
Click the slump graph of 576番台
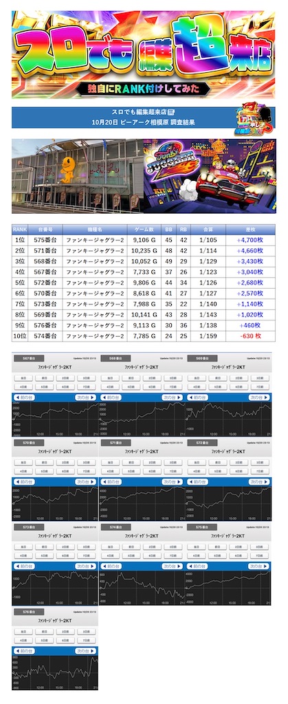pyautogui.click(x=55, y=672)
